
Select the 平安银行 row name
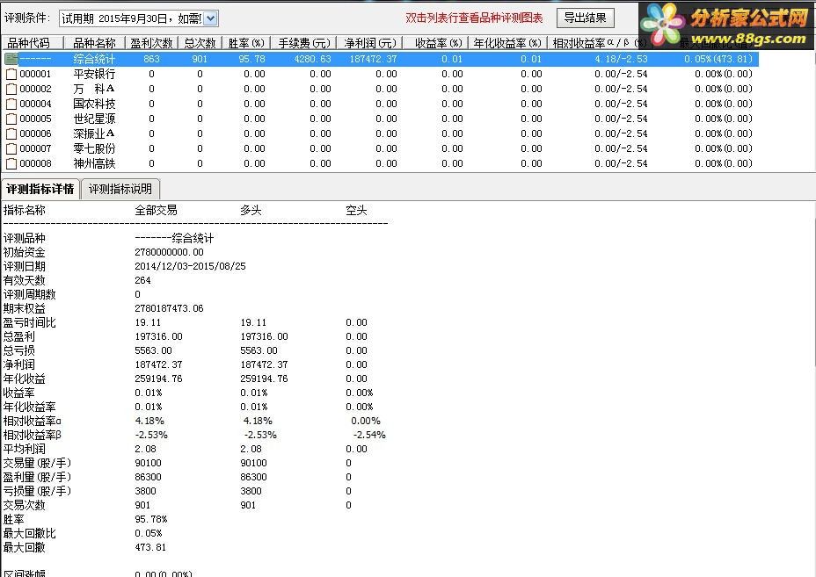coord(94,74)
